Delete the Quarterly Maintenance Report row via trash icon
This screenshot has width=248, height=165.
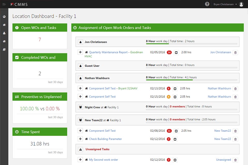[x=235, y=53]
